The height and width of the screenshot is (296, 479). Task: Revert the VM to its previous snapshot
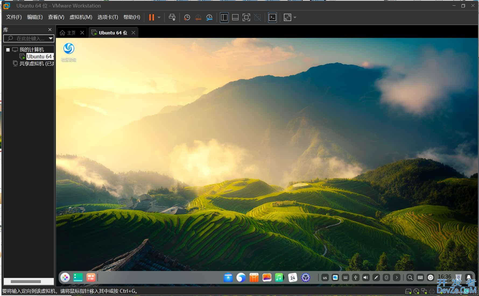(x=198, y=17)
